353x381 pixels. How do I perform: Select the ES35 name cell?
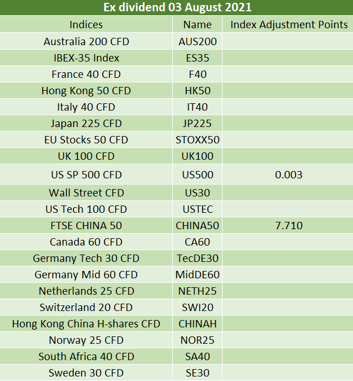click(x=198, y=58)
